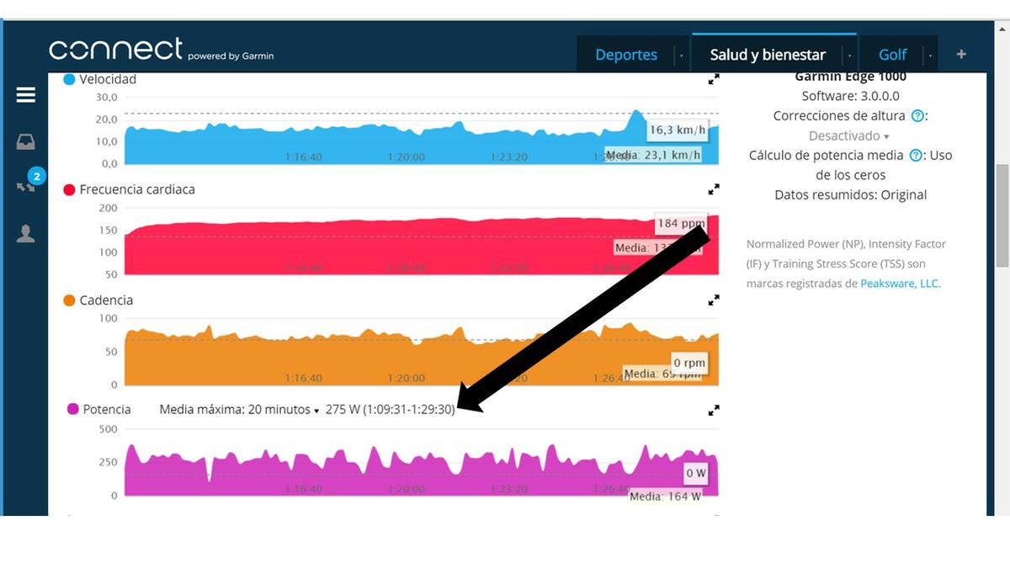This screenshot has height=568, width=1010.
Task: Expand the Velocidad chart to fullscreen
Action: tap(714, 79)
